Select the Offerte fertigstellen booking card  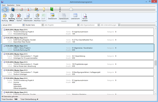coord(78,83)
